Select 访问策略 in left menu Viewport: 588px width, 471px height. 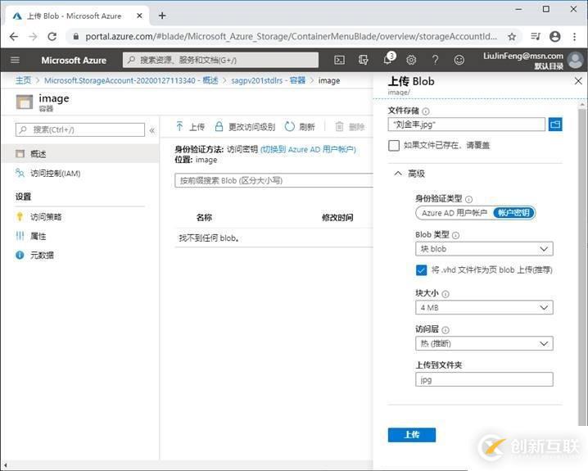(x=46, y=217)
